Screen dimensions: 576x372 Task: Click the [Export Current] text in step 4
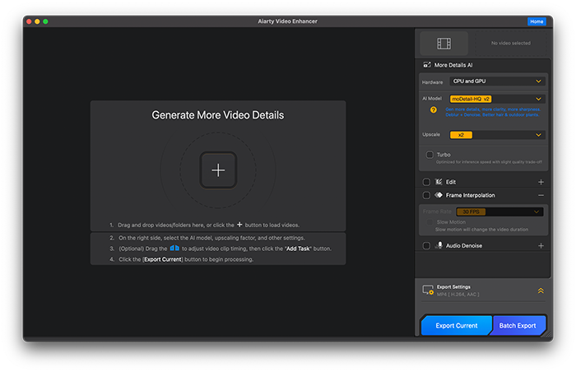(163, 259)
